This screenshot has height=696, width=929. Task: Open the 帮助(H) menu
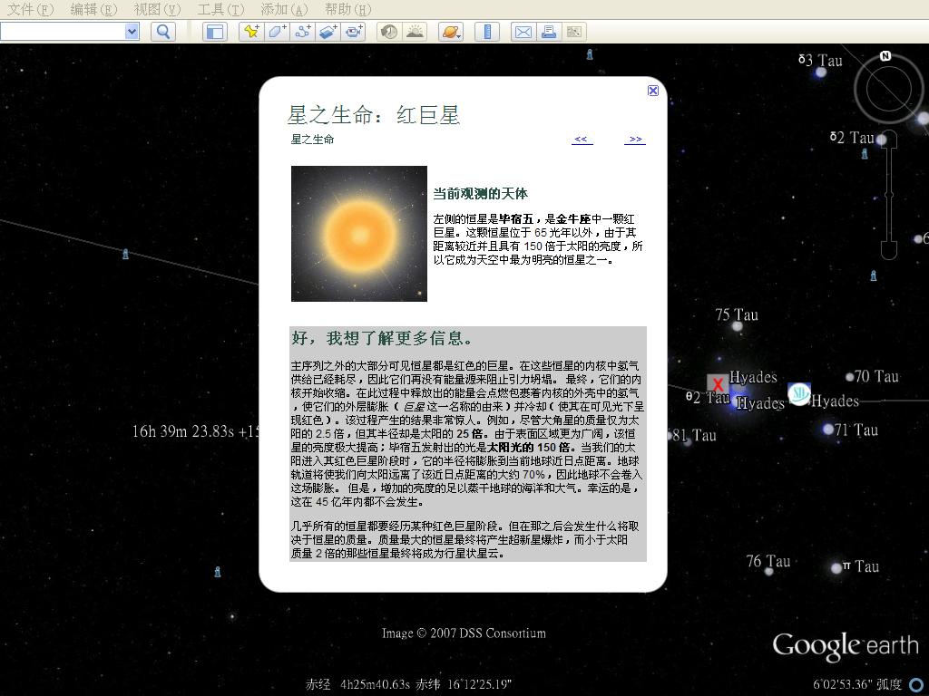(347, 9)
